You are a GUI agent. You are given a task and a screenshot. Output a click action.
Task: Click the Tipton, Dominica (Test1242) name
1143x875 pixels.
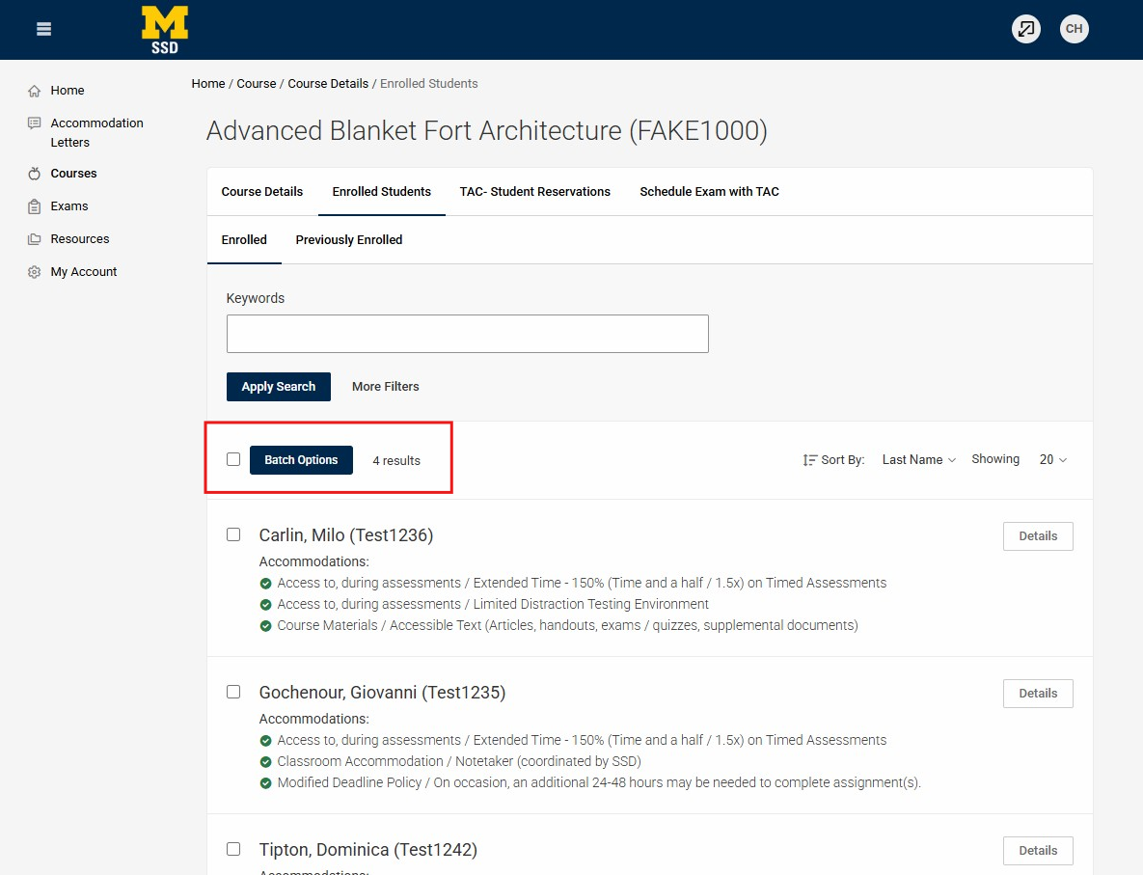click(x=368, y=850)
